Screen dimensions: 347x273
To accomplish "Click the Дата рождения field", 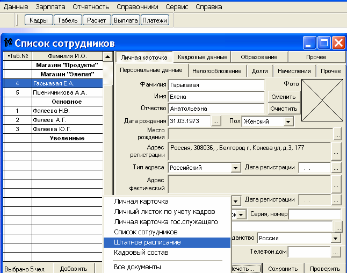I will point(190,121).
